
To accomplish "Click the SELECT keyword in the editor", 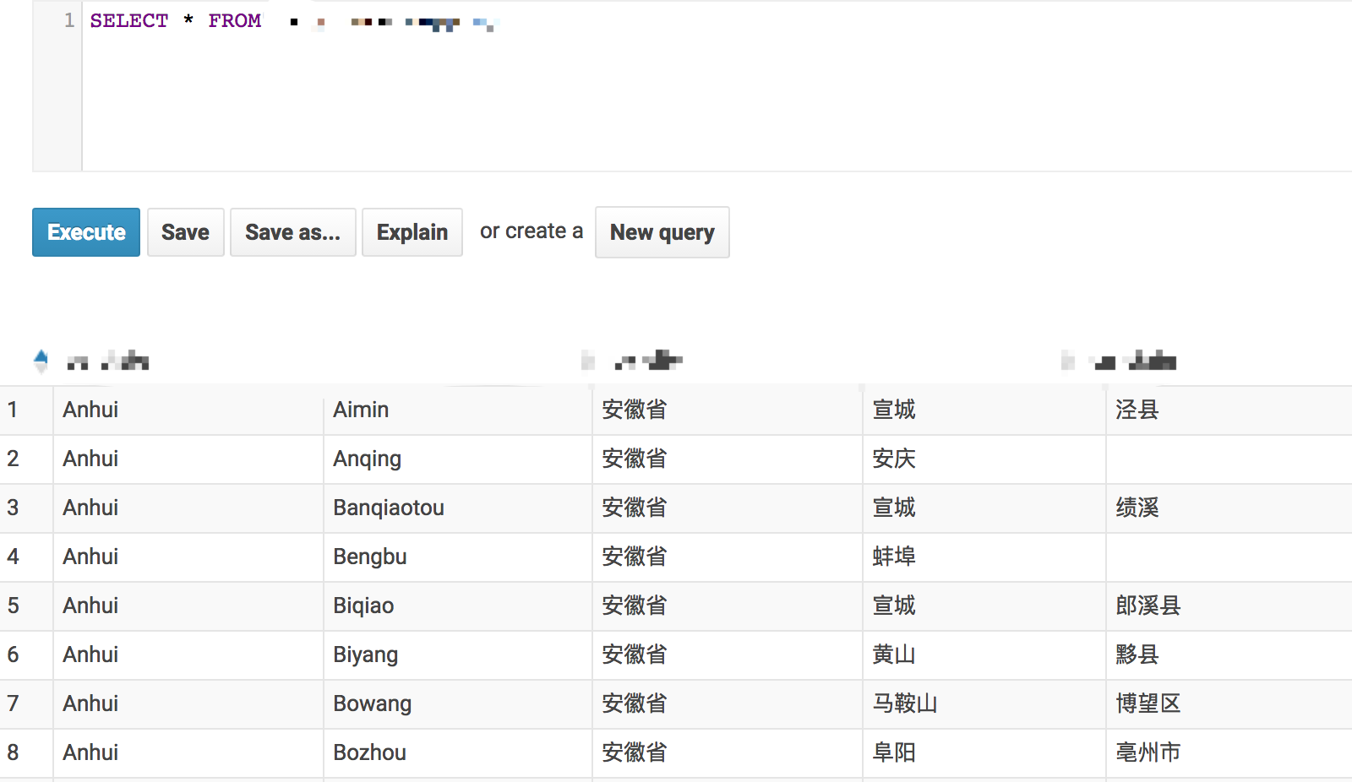I will 128,20.
